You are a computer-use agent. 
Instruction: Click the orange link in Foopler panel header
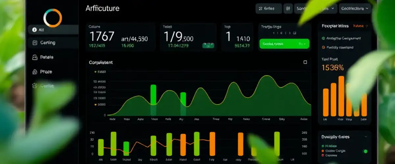tap(360, 26)
